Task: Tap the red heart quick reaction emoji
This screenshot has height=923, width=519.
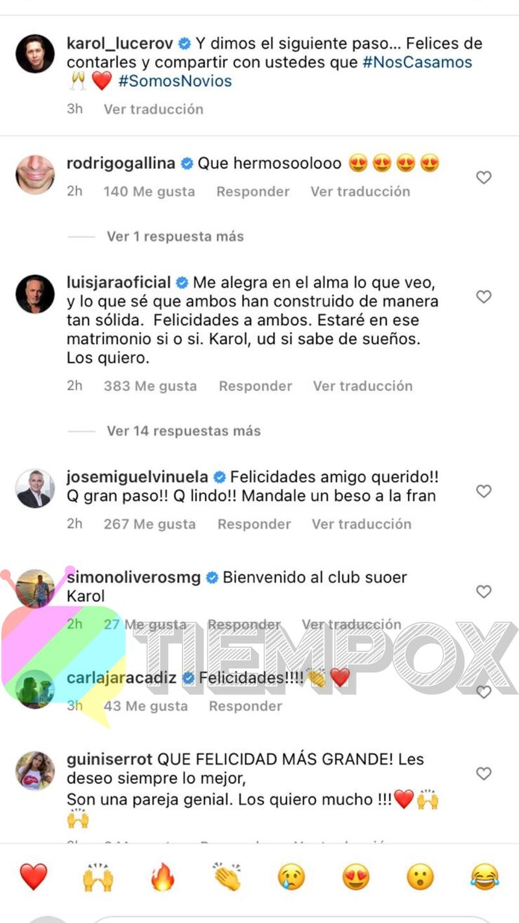Action: click(34, 877)
